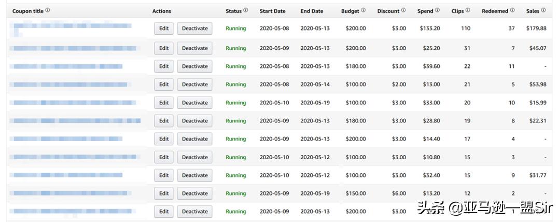Deactivate the coupon with $39.60 spend

tap(194, 66)
